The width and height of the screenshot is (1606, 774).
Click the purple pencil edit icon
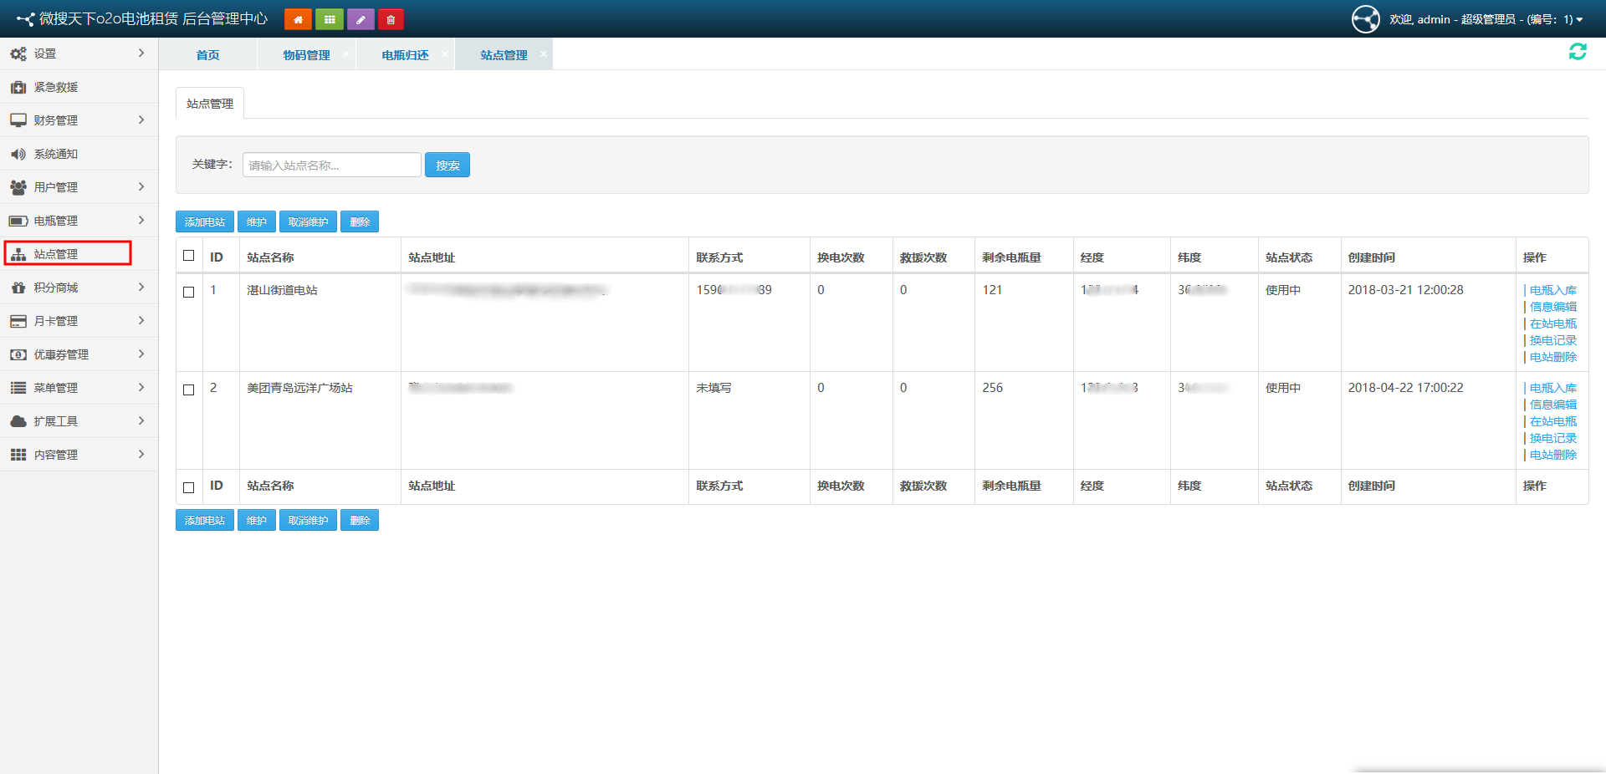(x=361, y=19)
